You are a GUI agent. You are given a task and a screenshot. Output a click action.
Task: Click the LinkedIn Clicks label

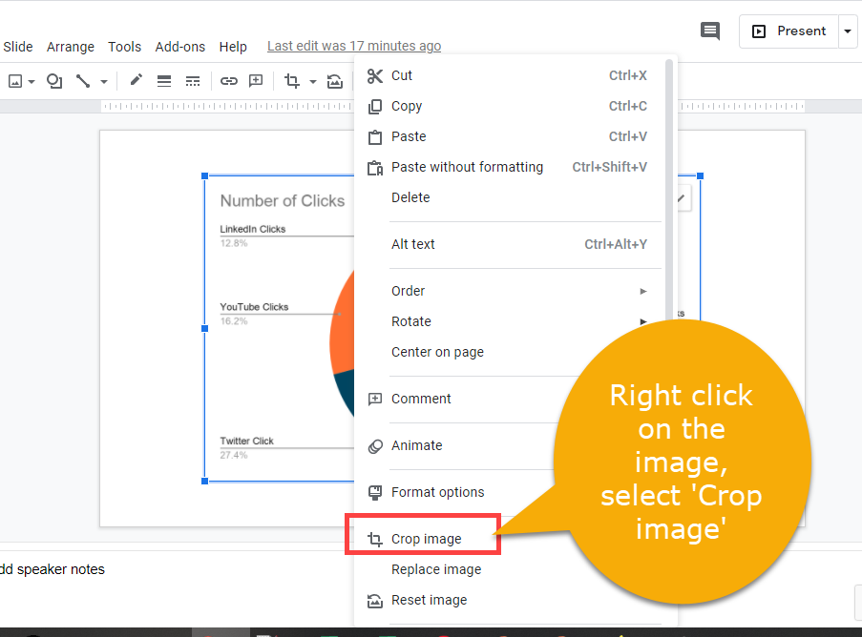[253, 229]
